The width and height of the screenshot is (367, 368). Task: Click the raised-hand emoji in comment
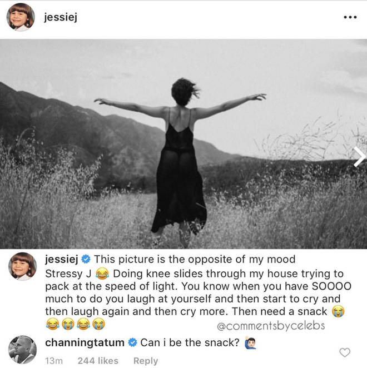click(250, 342)
